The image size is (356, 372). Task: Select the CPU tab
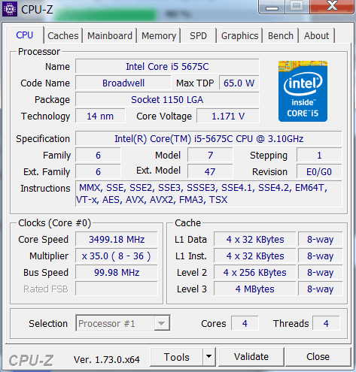(x=25, y=35)
